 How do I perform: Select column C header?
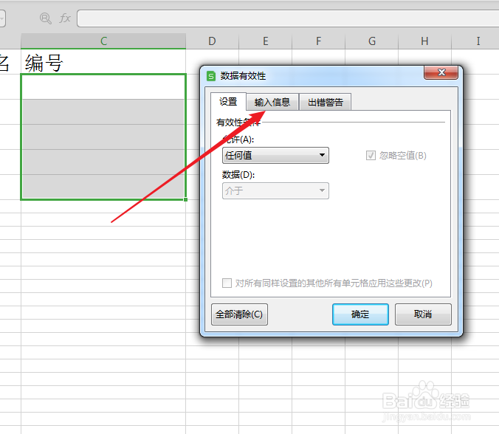[103, 41]
